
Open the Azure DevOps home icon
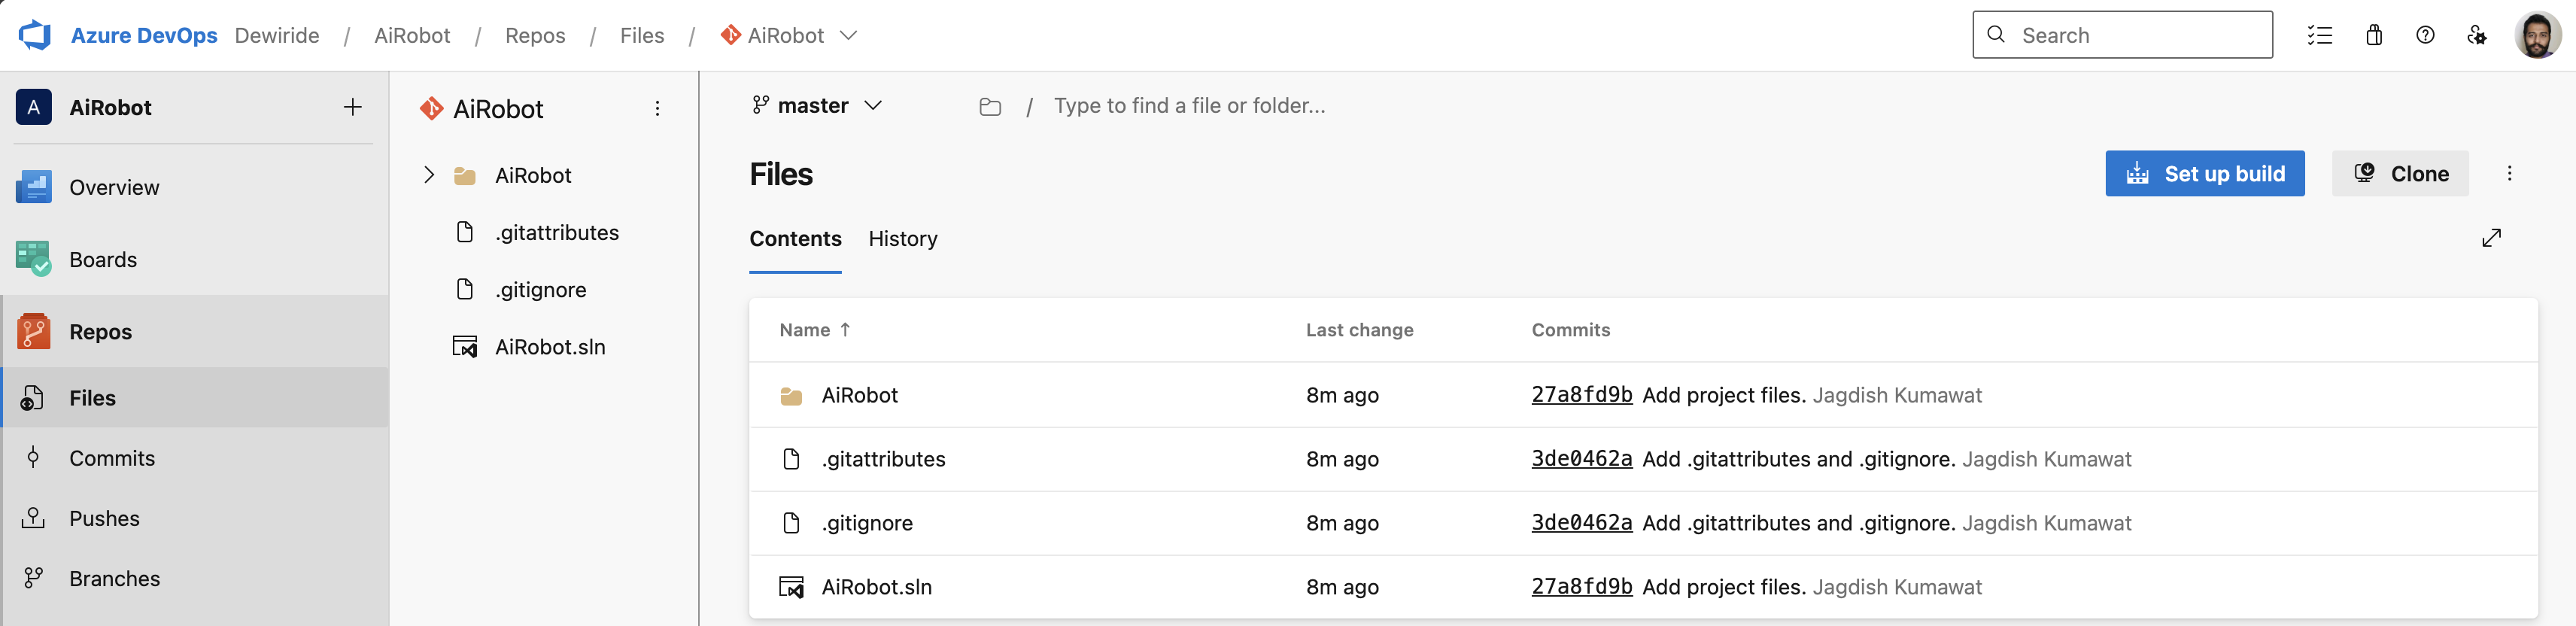pyautogui.click(x=34, y=34)
